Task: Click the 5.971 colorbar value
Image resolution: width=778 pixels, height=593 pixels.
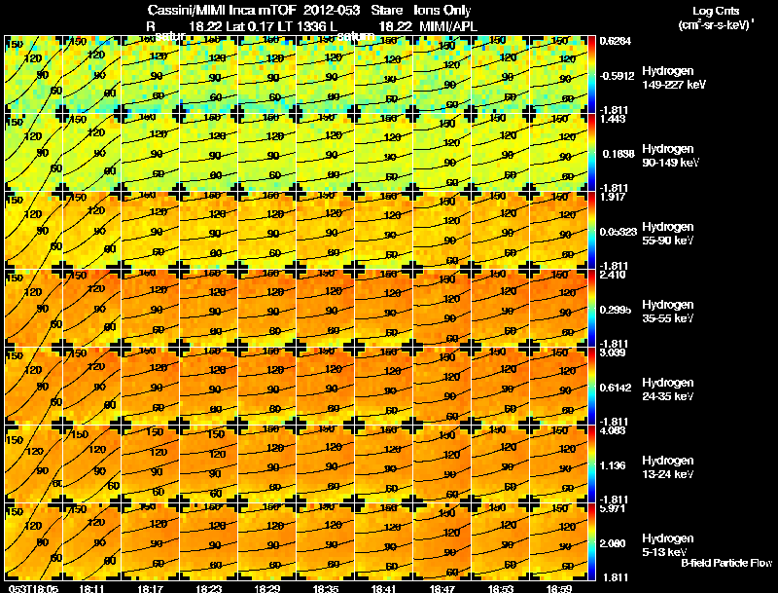Action: coord(613,509)
